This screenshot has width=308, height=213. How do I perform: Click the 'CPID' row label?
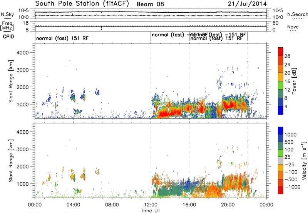pos(8,37)
